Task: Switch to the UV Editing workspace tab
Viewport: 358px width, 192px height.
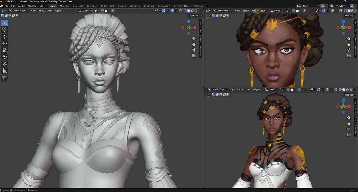Action: point(92,6)
